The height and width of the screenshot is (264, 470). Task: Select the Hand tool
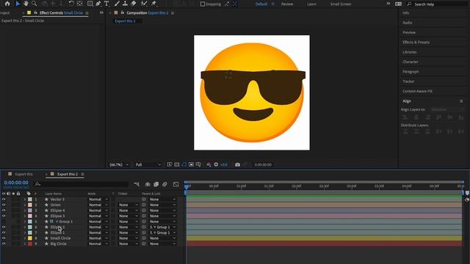[x=26, y=4]
